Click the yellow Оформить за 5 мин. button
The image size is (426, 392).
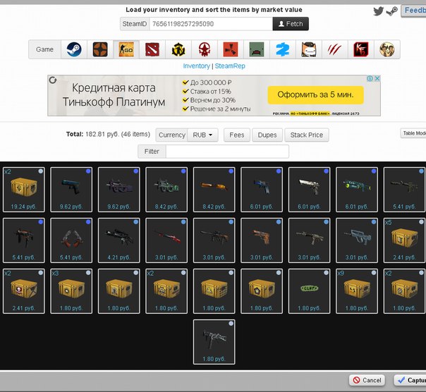(x=315, y=94)
